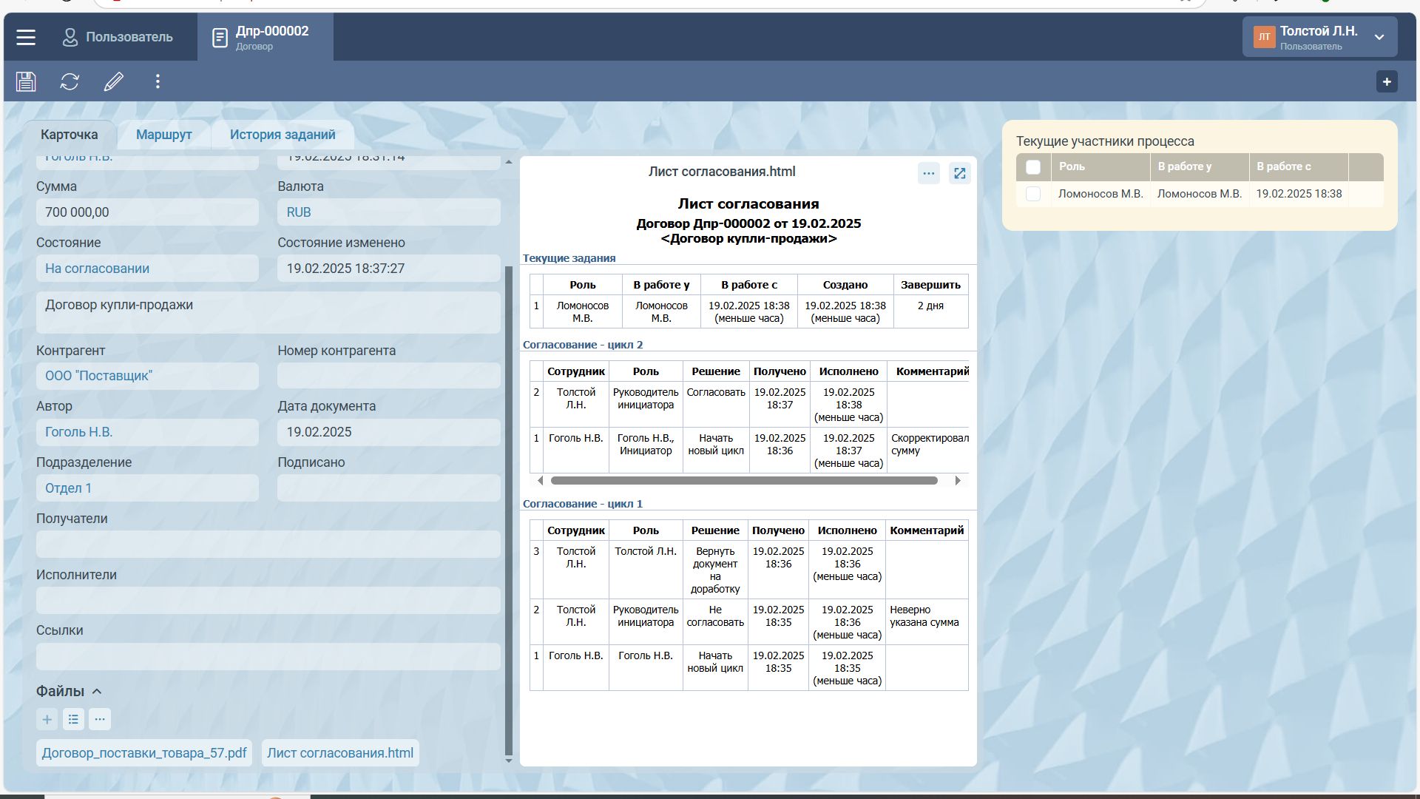Open the vertical three-dot toolbar menu

[158, 81]
